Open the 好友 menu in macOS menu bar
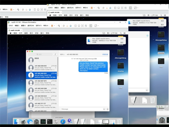 tap(37, 33)
